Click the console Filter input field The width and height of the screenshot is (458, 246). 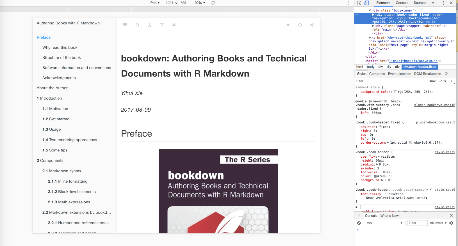click(417, 223)
